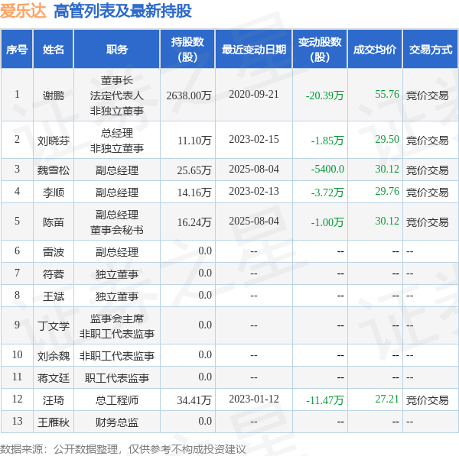
Task: Click the 职务 column header
Action: click(x=117, y=49)
